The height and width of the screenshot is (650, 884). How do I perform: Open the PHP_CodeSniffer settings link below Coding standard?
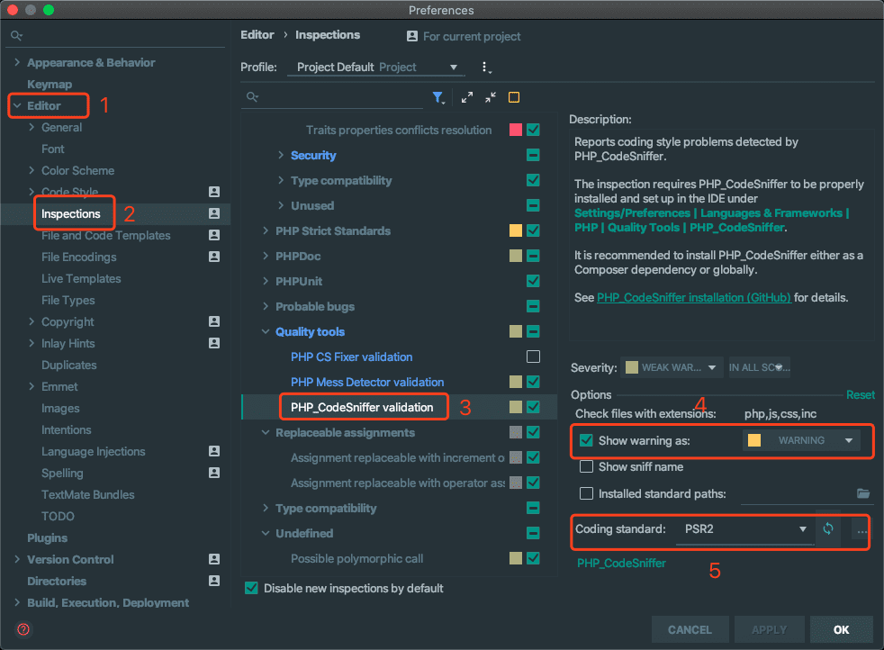click(x=621, y=563)
